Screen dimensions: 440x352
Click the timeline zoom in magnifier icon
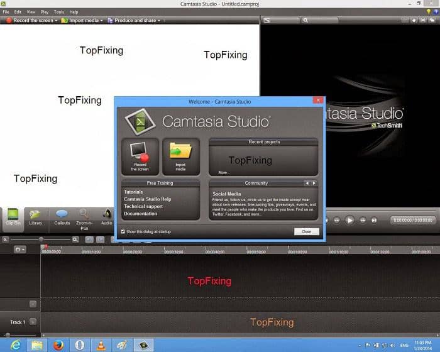[x=75, y=239]
